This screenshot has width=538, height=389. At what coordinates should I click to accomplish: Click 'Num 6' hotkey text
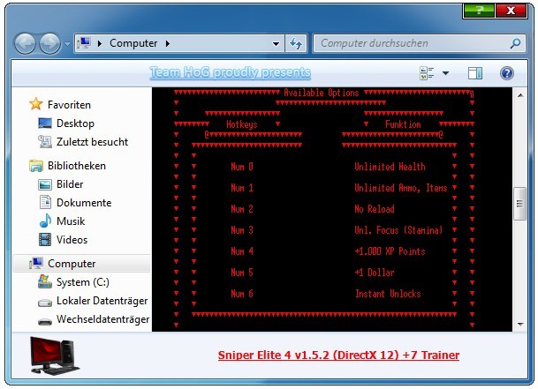point(241,294)
